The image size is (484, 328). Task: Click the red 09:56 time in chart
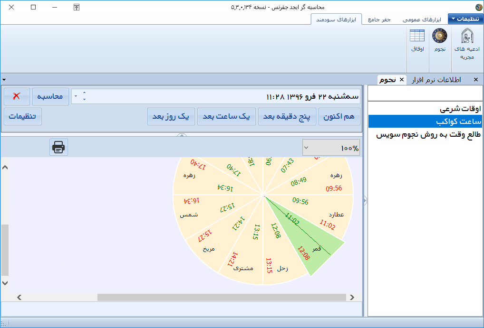click(334, 188)
